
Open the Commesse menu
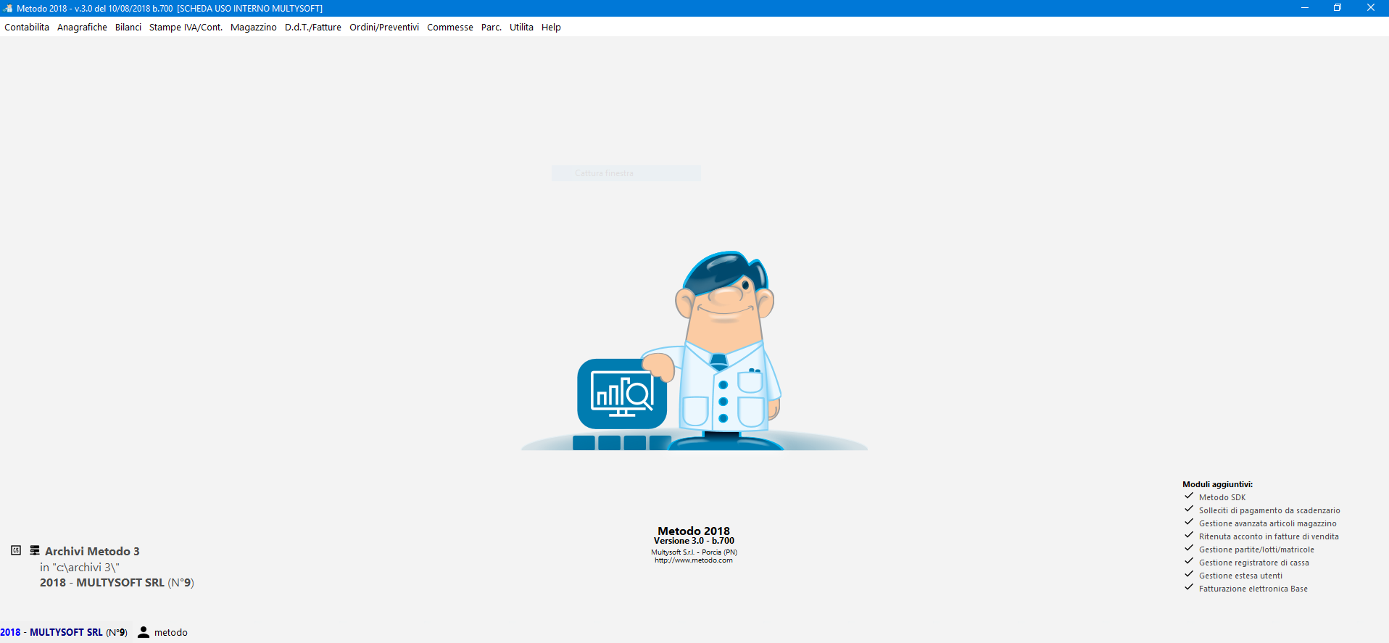[x=450, y=27]
